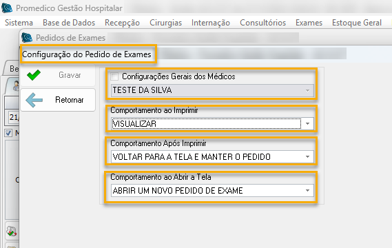This screenshot has width=392, height=248.
Task: Open the Estoque Geral menu
Action: (356, 23)
